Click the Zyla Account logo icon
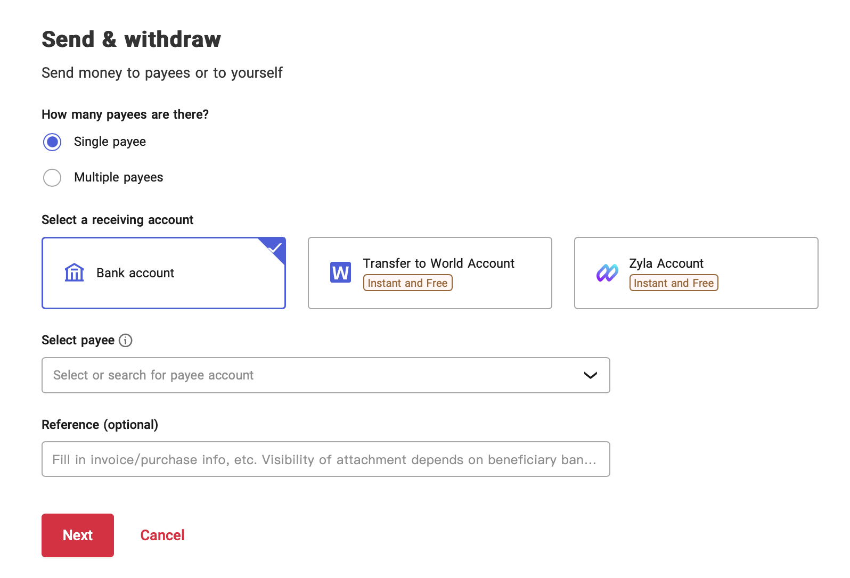Viewport: 850px width, 578px height. coord(607,273)
